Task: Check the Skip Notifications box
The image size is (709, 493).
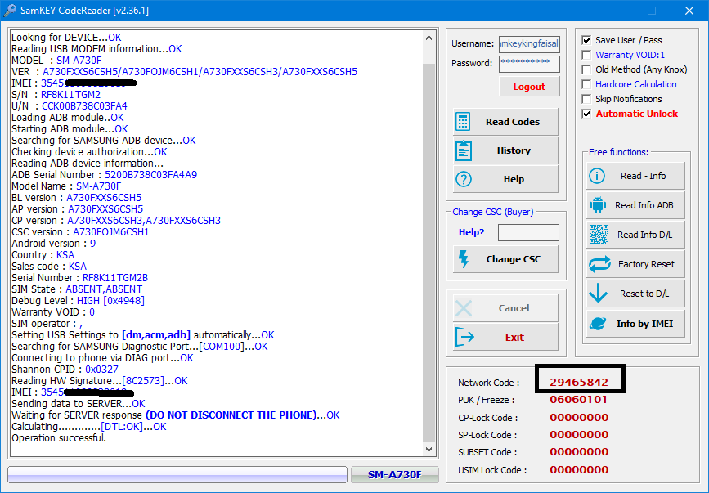Action: pyautogui.click(x=586, y=99)
